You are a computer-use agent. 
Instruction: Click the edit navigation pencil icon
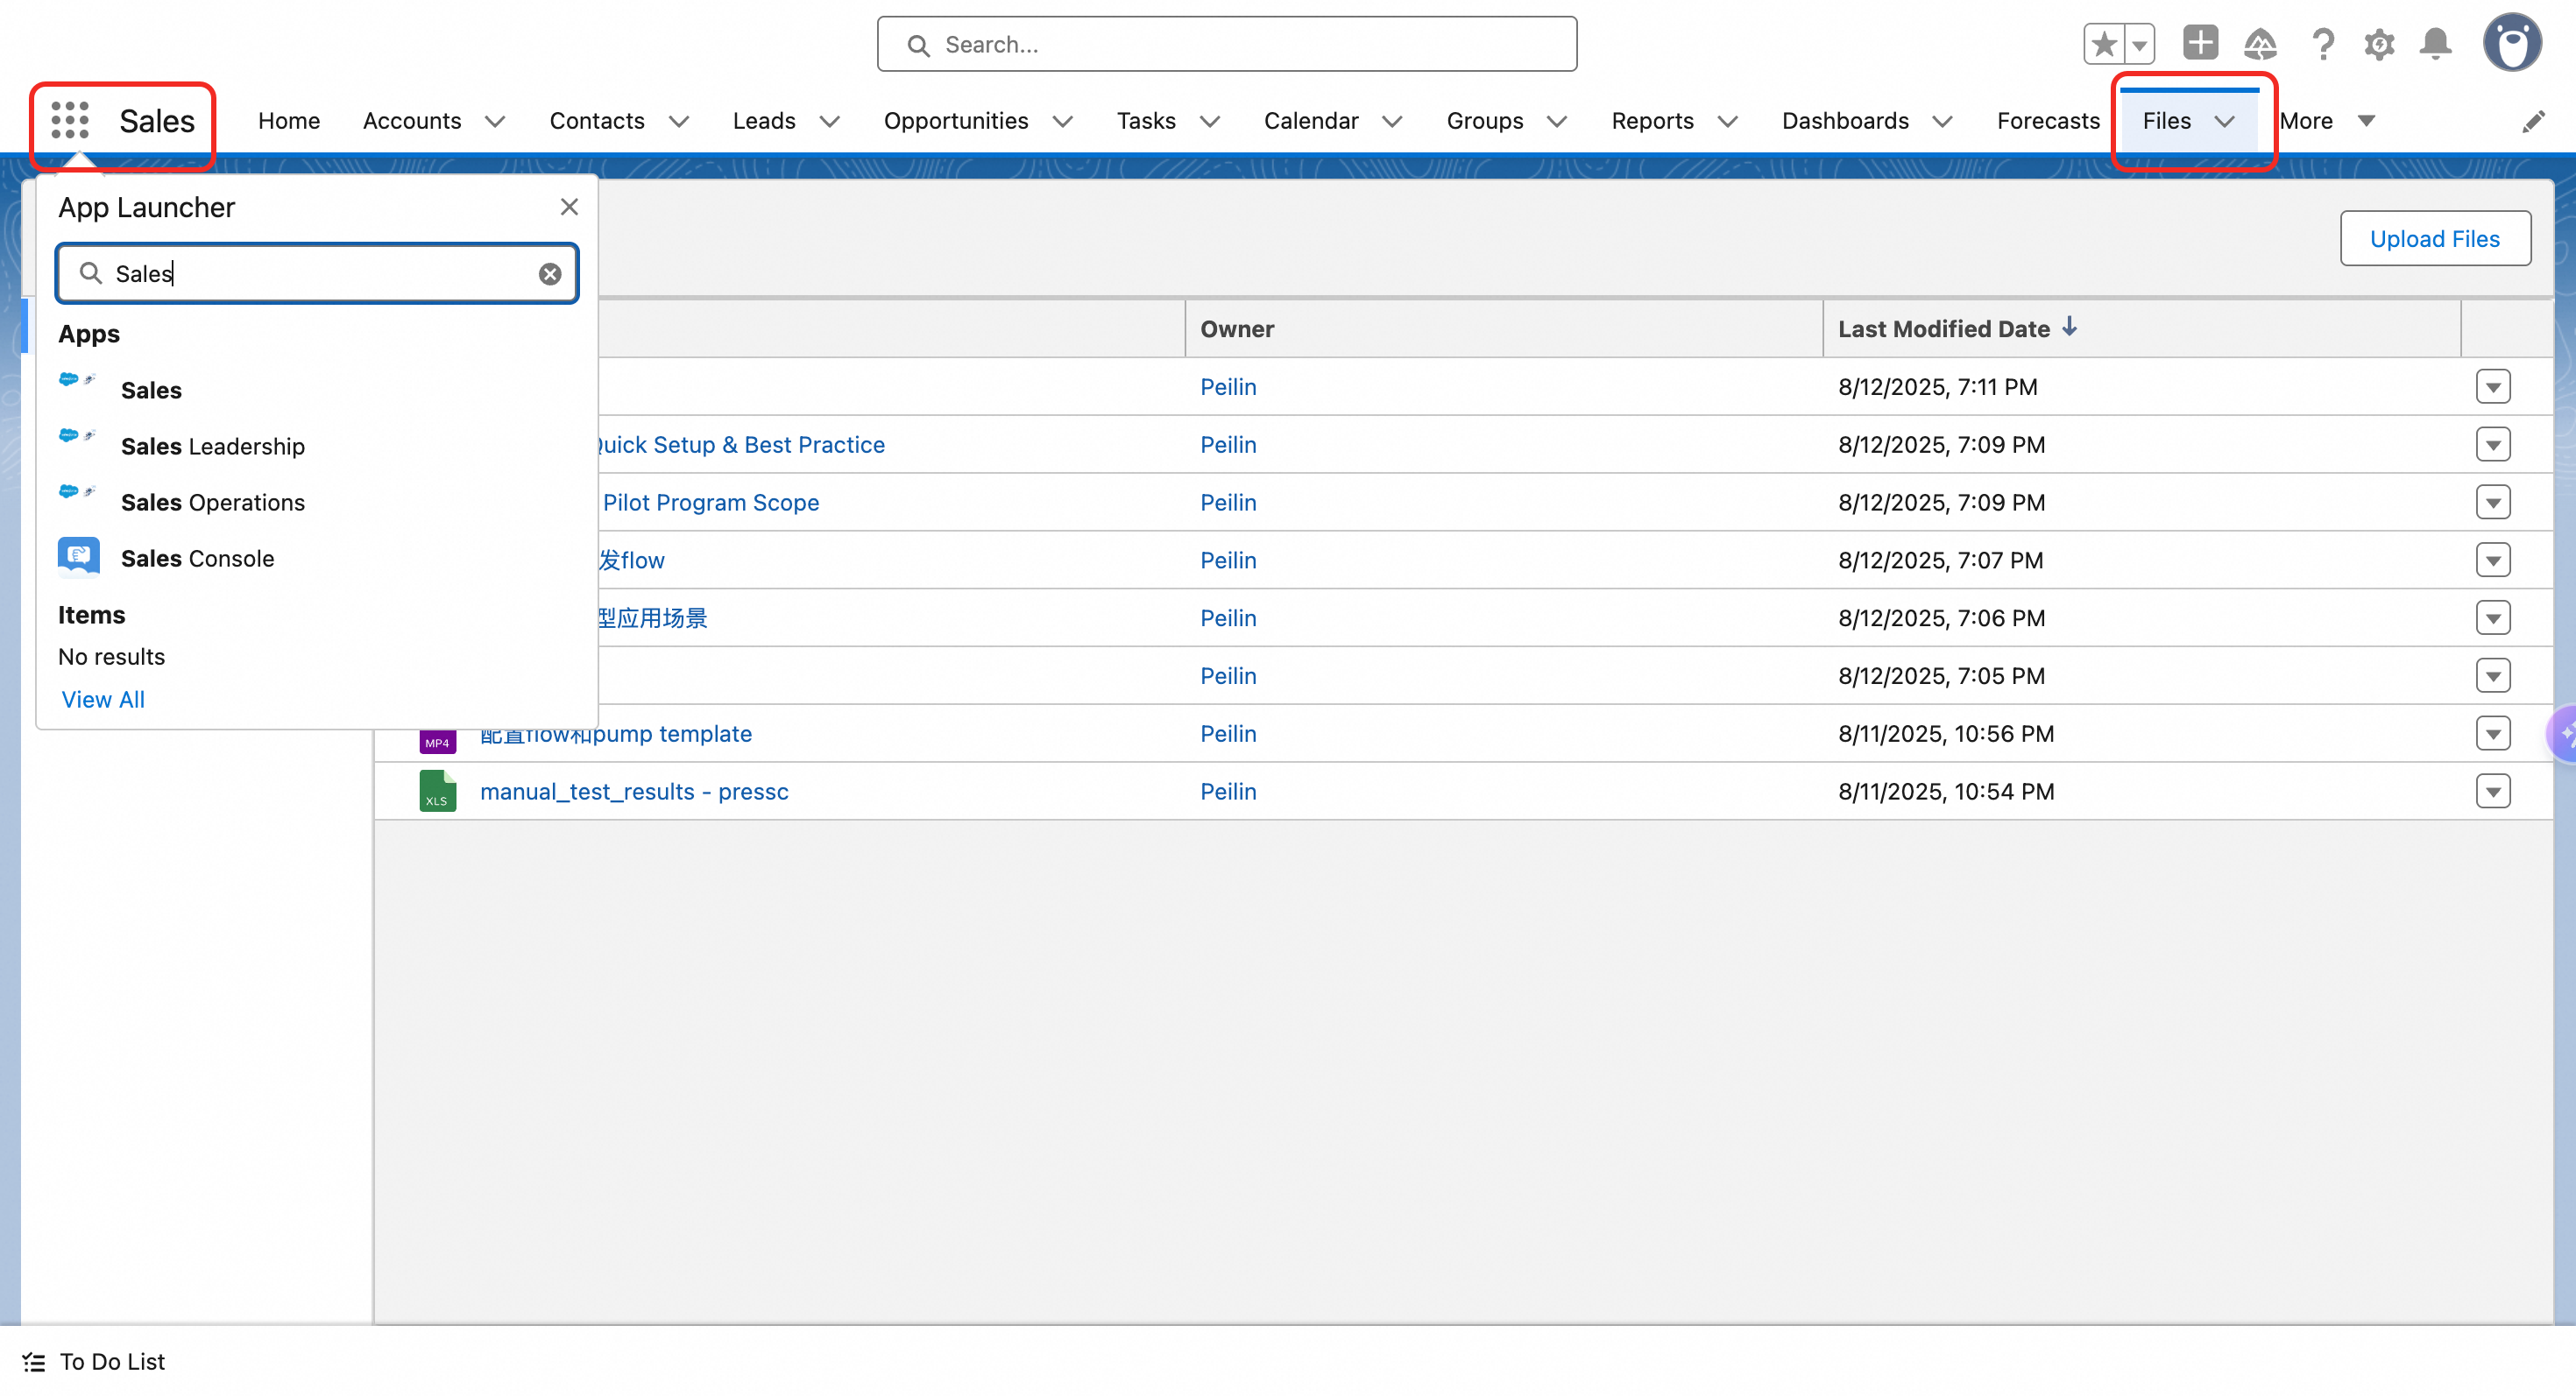tap(2533, 121)
